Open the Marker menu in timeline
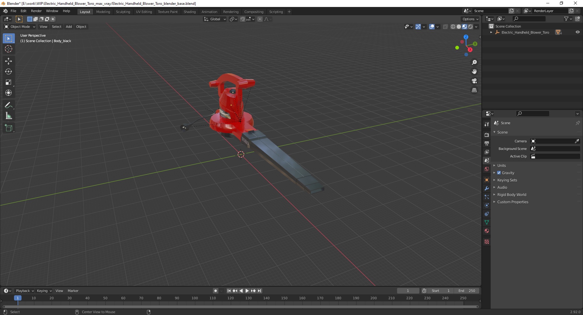This screenshot has width=583, height=315. (x=73, y=291)
